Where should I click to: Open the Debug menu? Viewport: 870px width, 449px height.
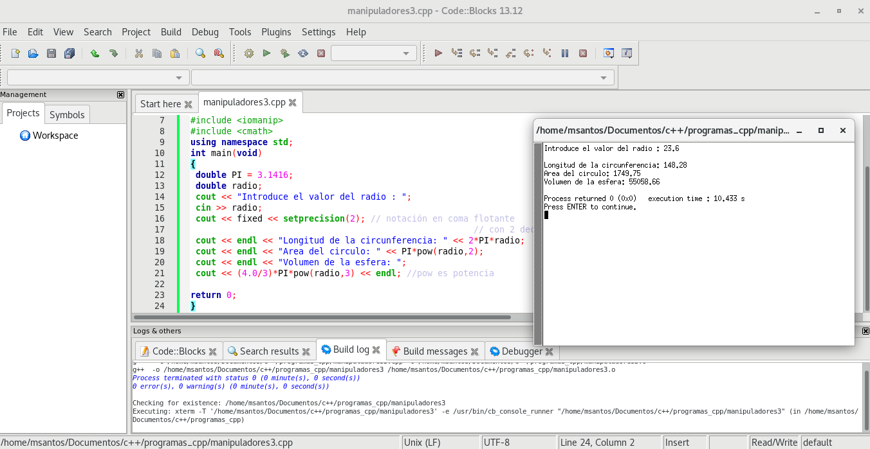[x=205, y=32]
